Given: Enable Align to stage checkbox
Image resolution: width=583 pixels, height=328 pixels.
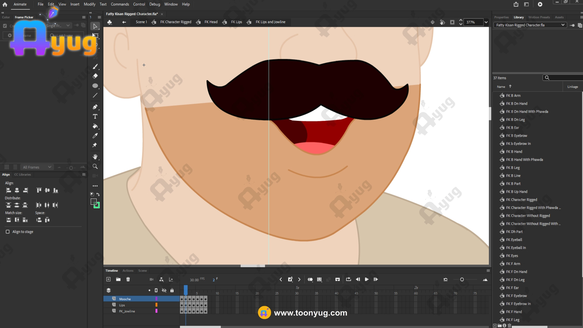Looking at the screenshot, I should (x=8, y=232).
